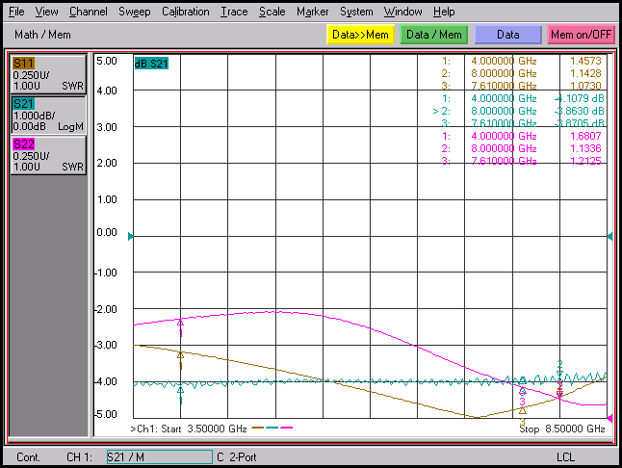Select the S22 trace status button
The width and height of the screenshot is (622, 468).
(x=48, y=155)
